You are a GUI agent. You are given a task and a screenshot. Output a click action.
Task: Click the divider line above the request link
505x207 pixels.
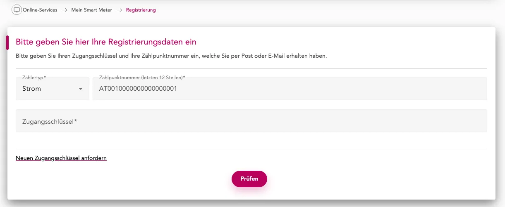(251, 150)
